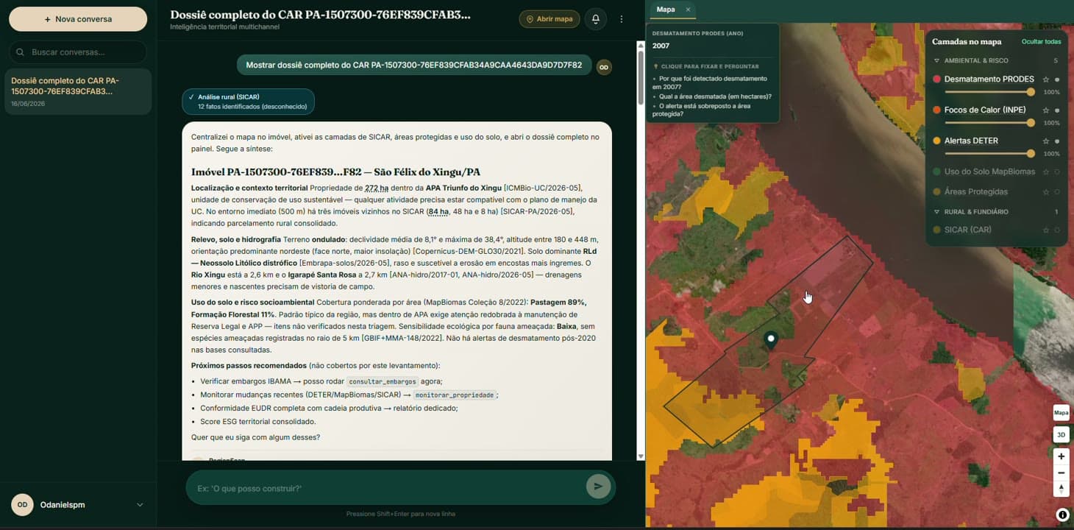Adjust the Alertas DETER opacity slider

click(x=989, y=154)
